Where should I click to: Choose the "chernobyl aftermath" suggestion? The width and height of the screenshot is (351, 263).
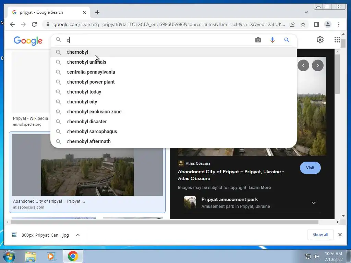tap(174, 141)
